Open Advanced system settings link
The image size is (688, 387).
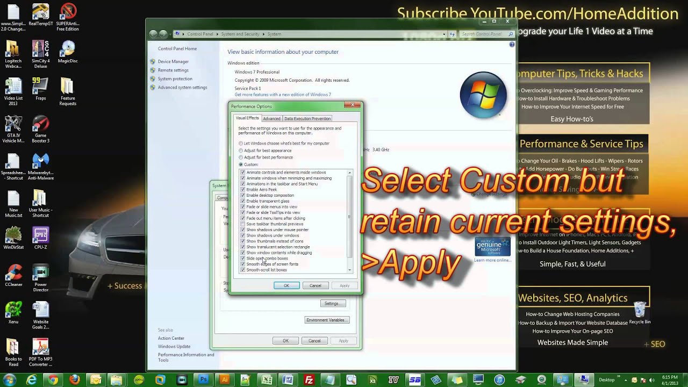click(182, 87)
